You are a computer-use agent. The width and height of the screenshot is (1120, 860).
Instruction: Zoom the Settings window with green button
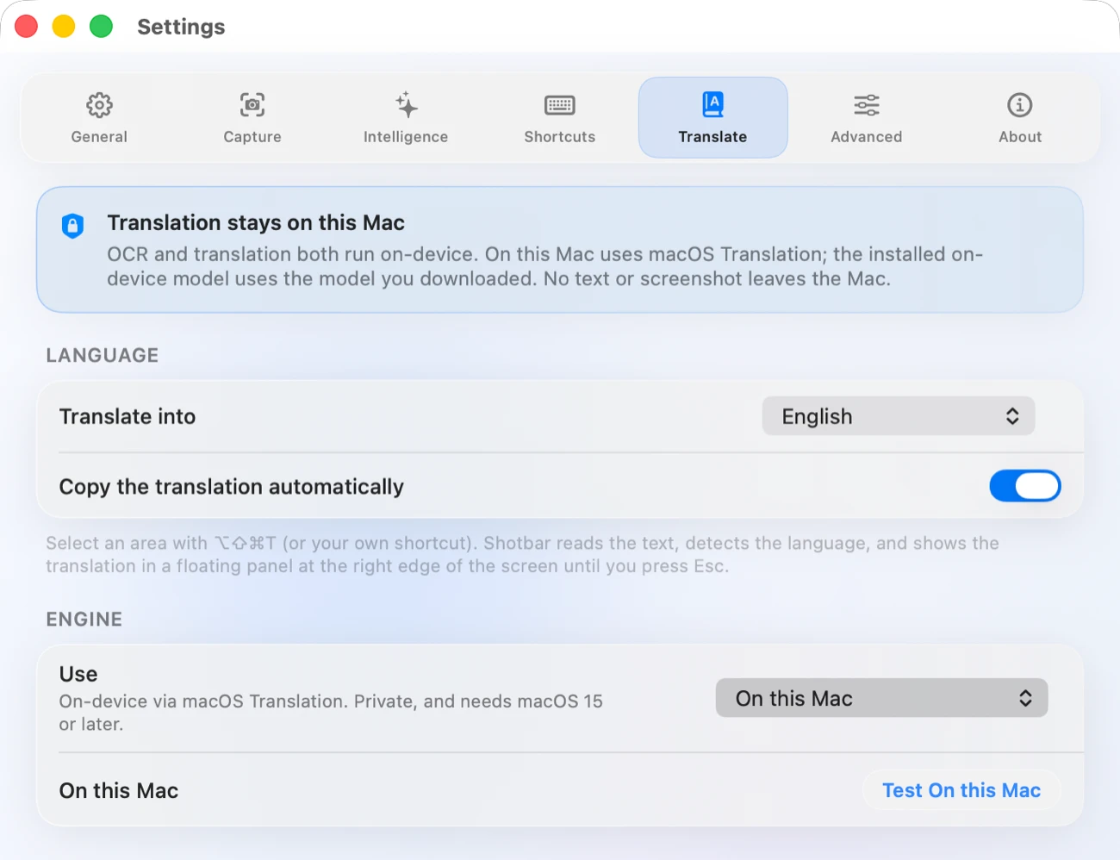(102, 27)
